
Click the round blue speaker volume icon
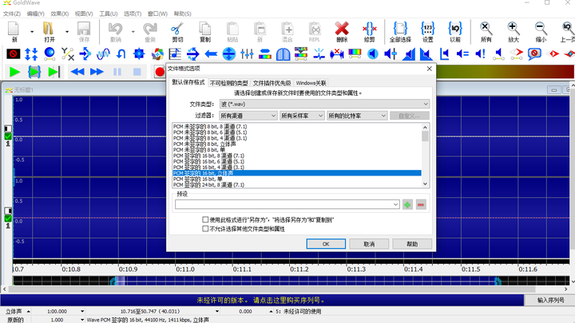coord(373,54)
